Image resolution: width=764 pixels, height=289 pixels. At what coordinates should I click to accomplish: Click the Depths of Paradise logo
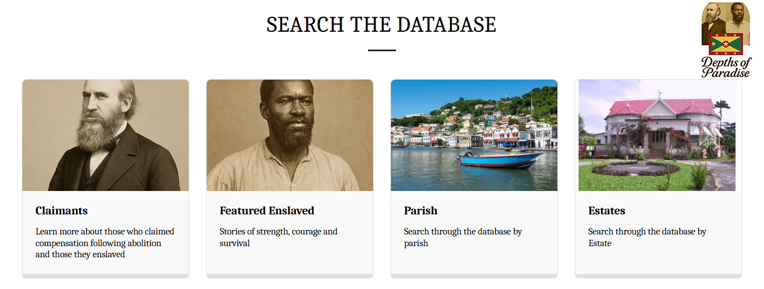pos(726,40)
